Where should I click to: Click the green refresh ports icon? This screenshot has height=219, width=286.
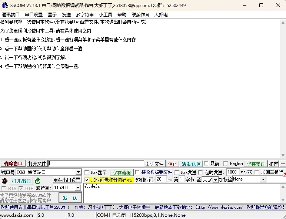coord(37,181)
